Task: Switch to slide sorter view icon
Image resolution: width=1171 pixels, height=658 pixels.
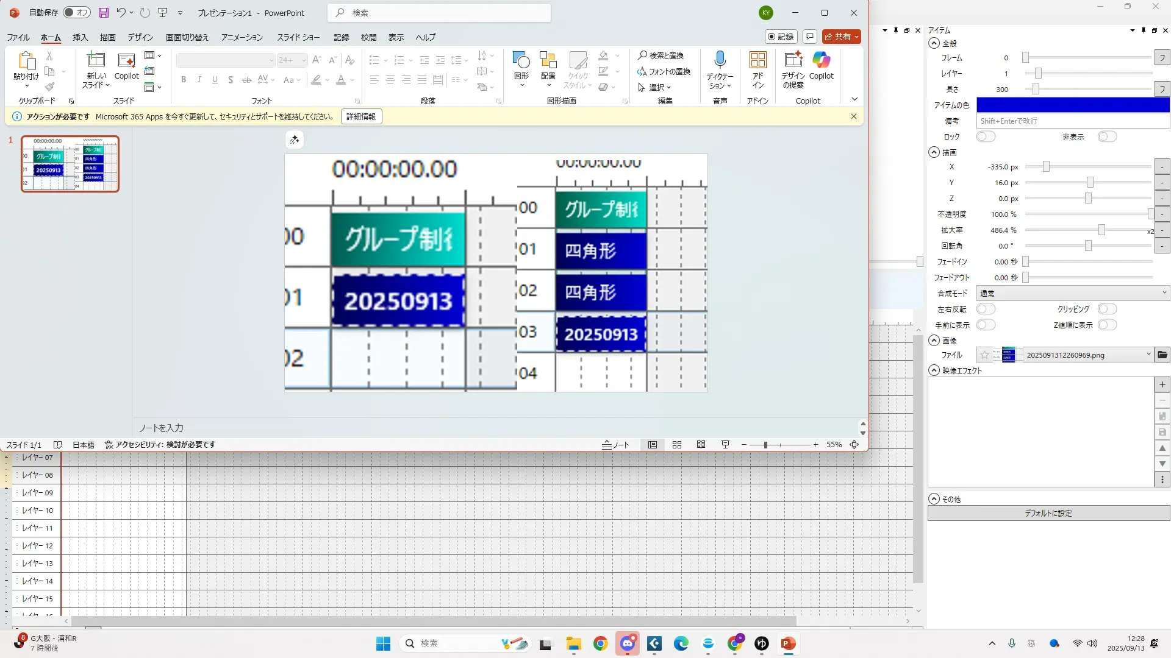Action: [677, 445]
